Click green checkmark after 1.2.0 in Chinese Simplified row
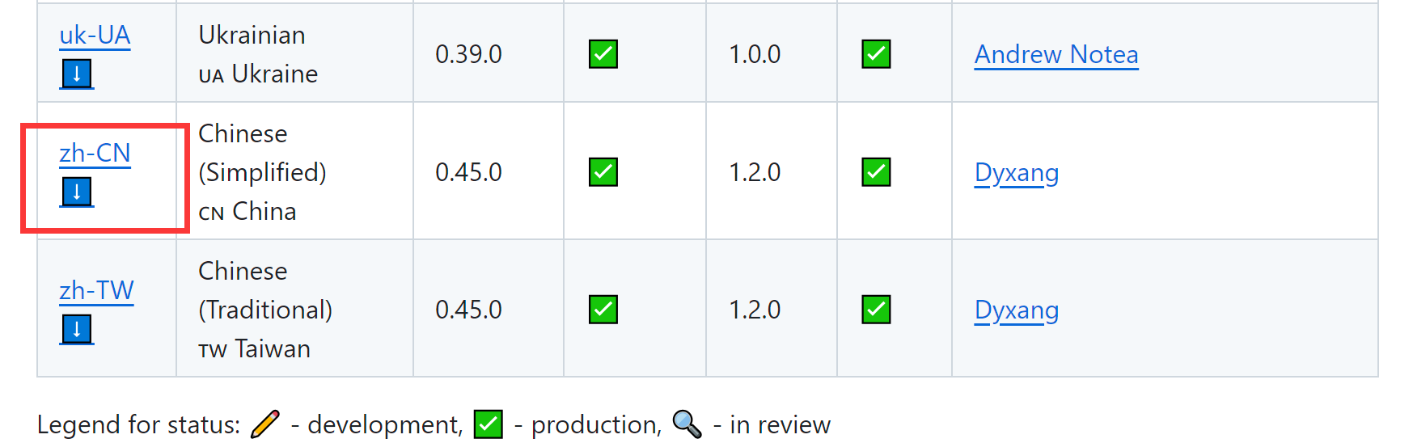The image size is (1413, 443). pyautogui.click(x=876, y=172)
